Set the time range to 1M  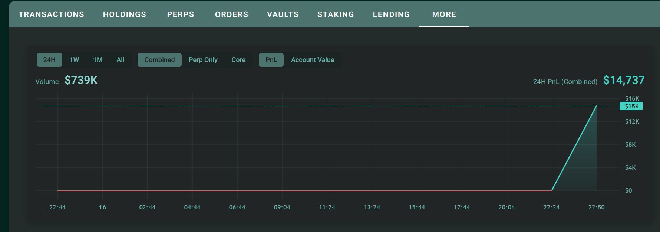98,60
